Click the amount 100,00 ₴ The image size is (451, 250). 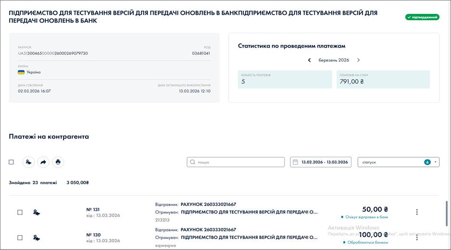tap(373, 235)
